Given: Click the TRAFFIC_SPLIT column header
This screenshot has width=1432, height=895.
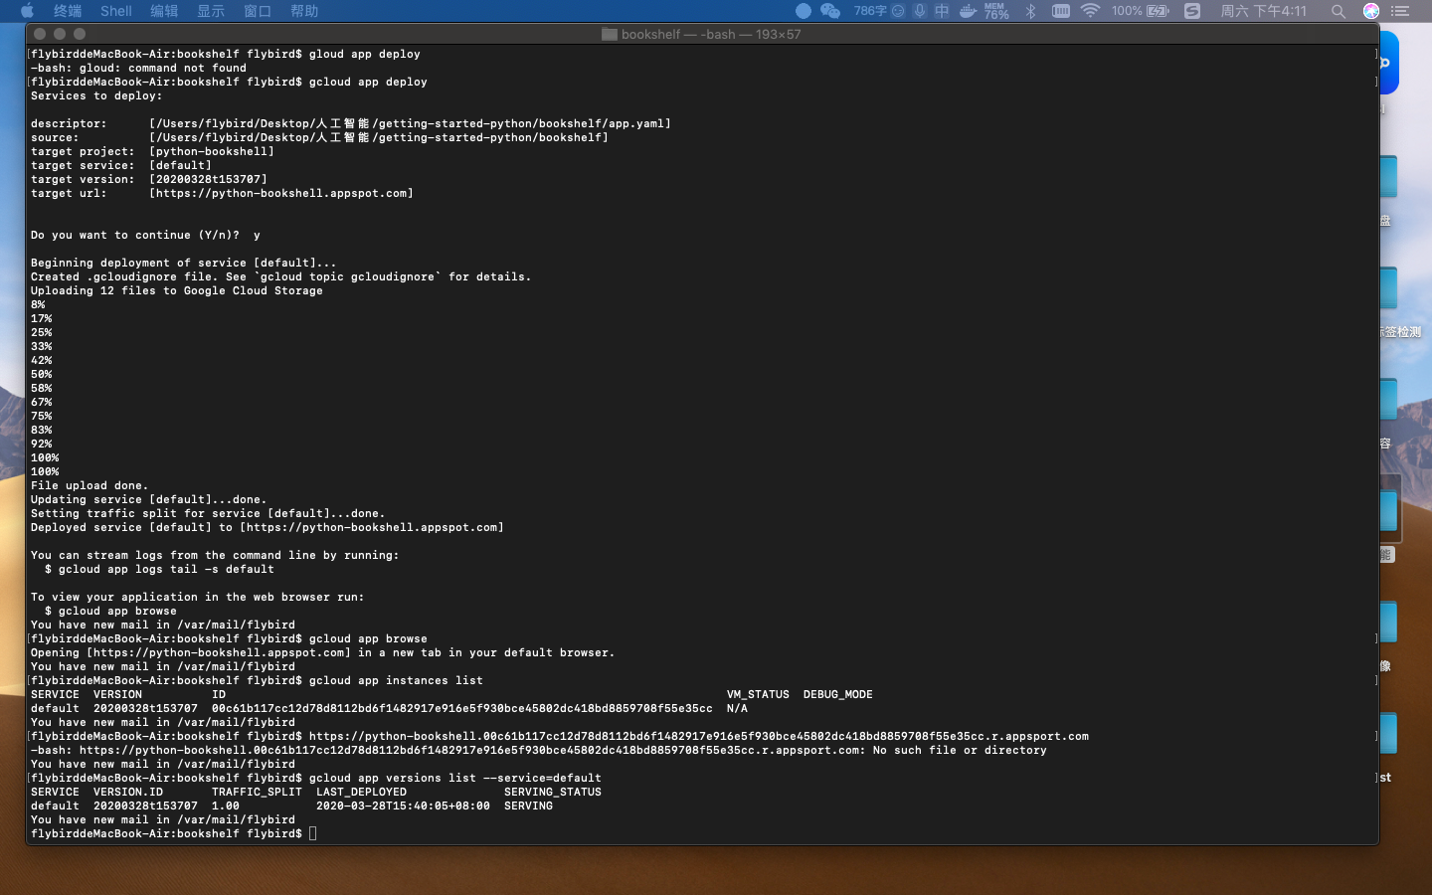Looking at the screenshot, I should click(257, 792).
